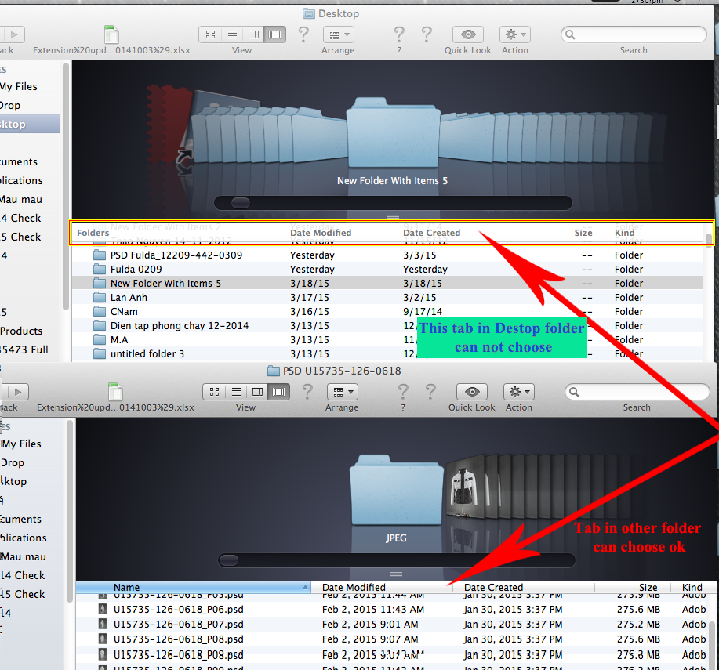The image size is (719, 670).
Task: Select Cover Flow view in Desktop window
Action: click(x=275, y=34)
